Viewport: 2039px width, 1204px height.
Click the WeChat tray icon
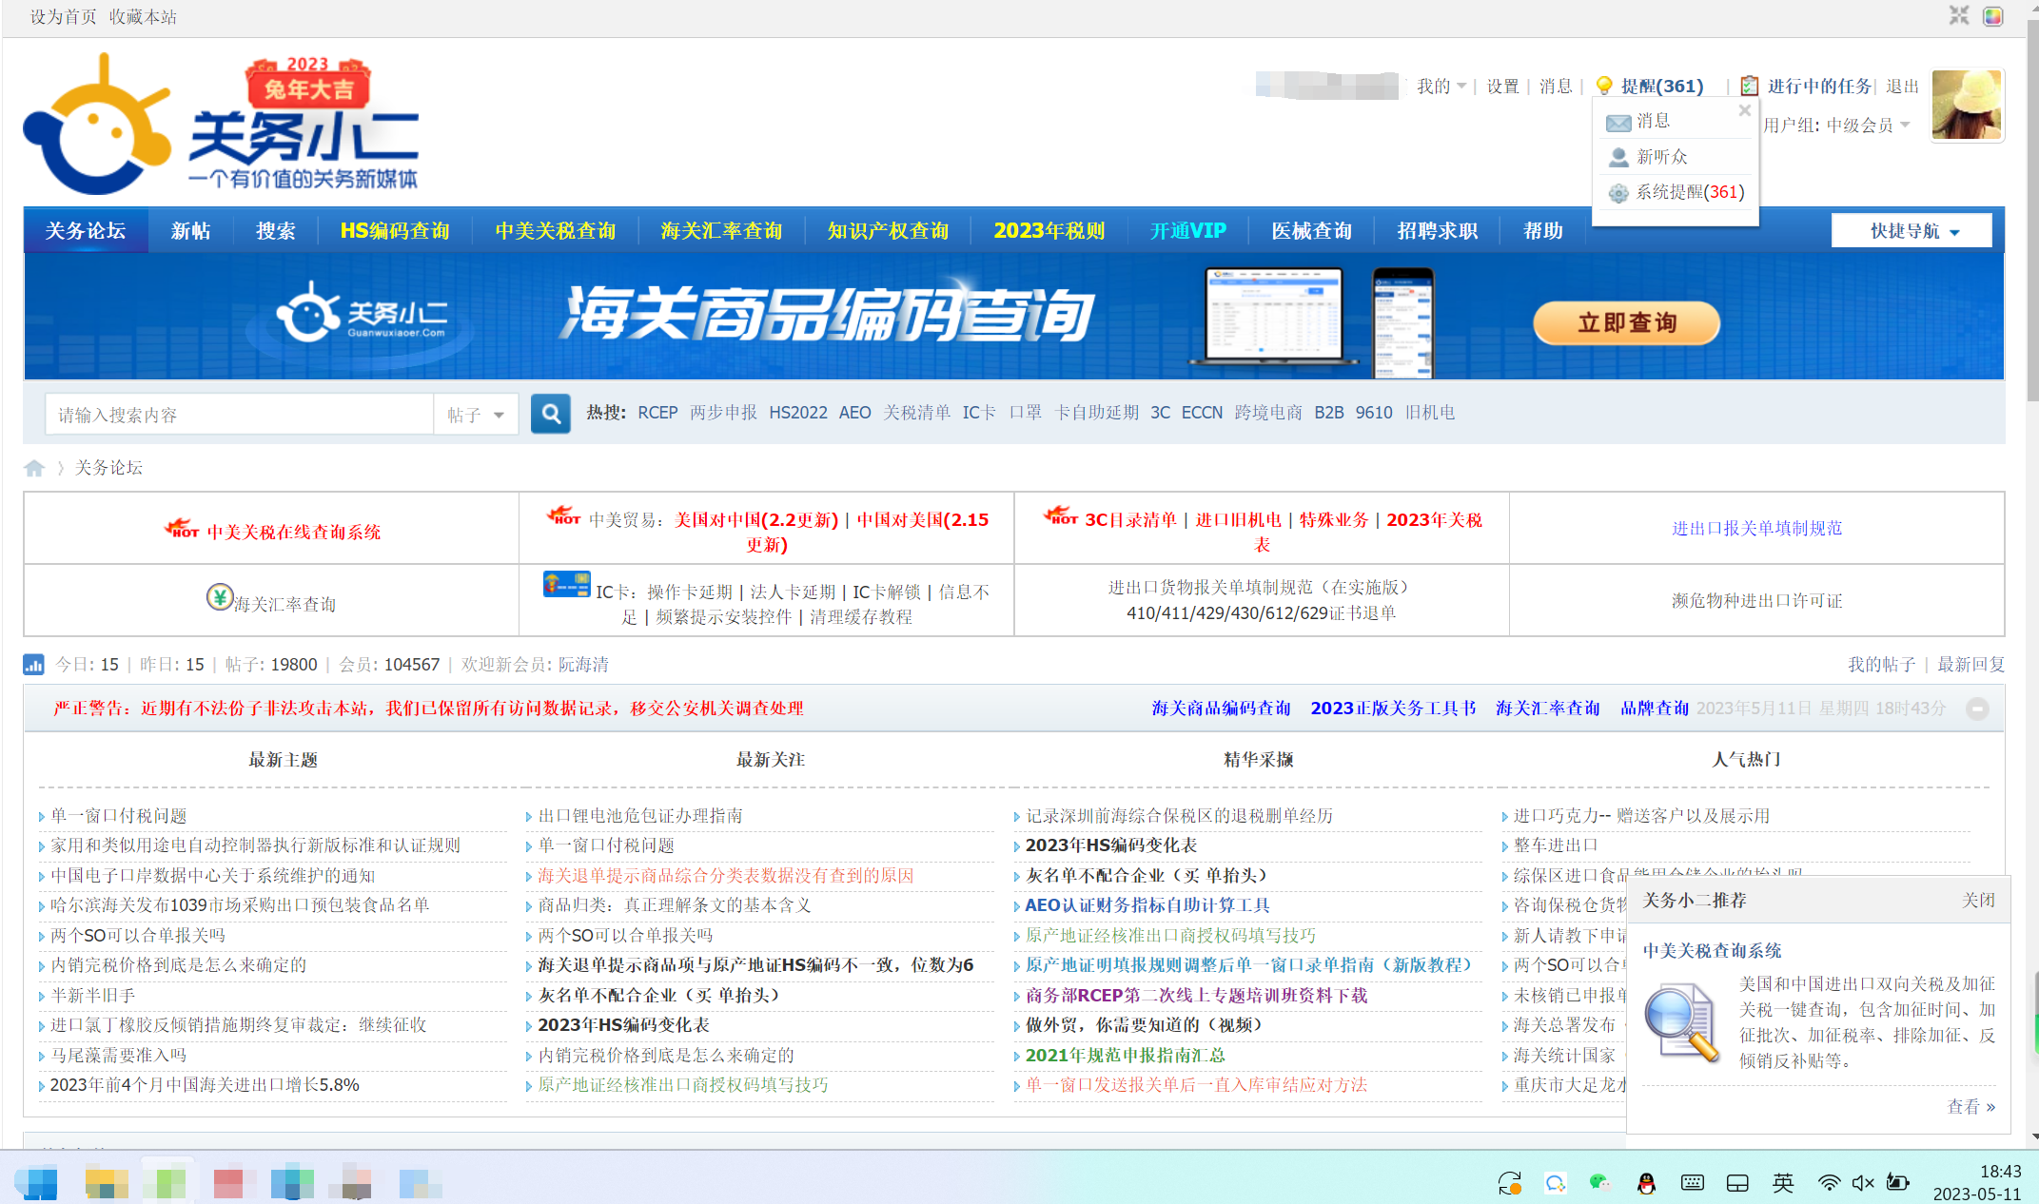coord(1600,1183)
